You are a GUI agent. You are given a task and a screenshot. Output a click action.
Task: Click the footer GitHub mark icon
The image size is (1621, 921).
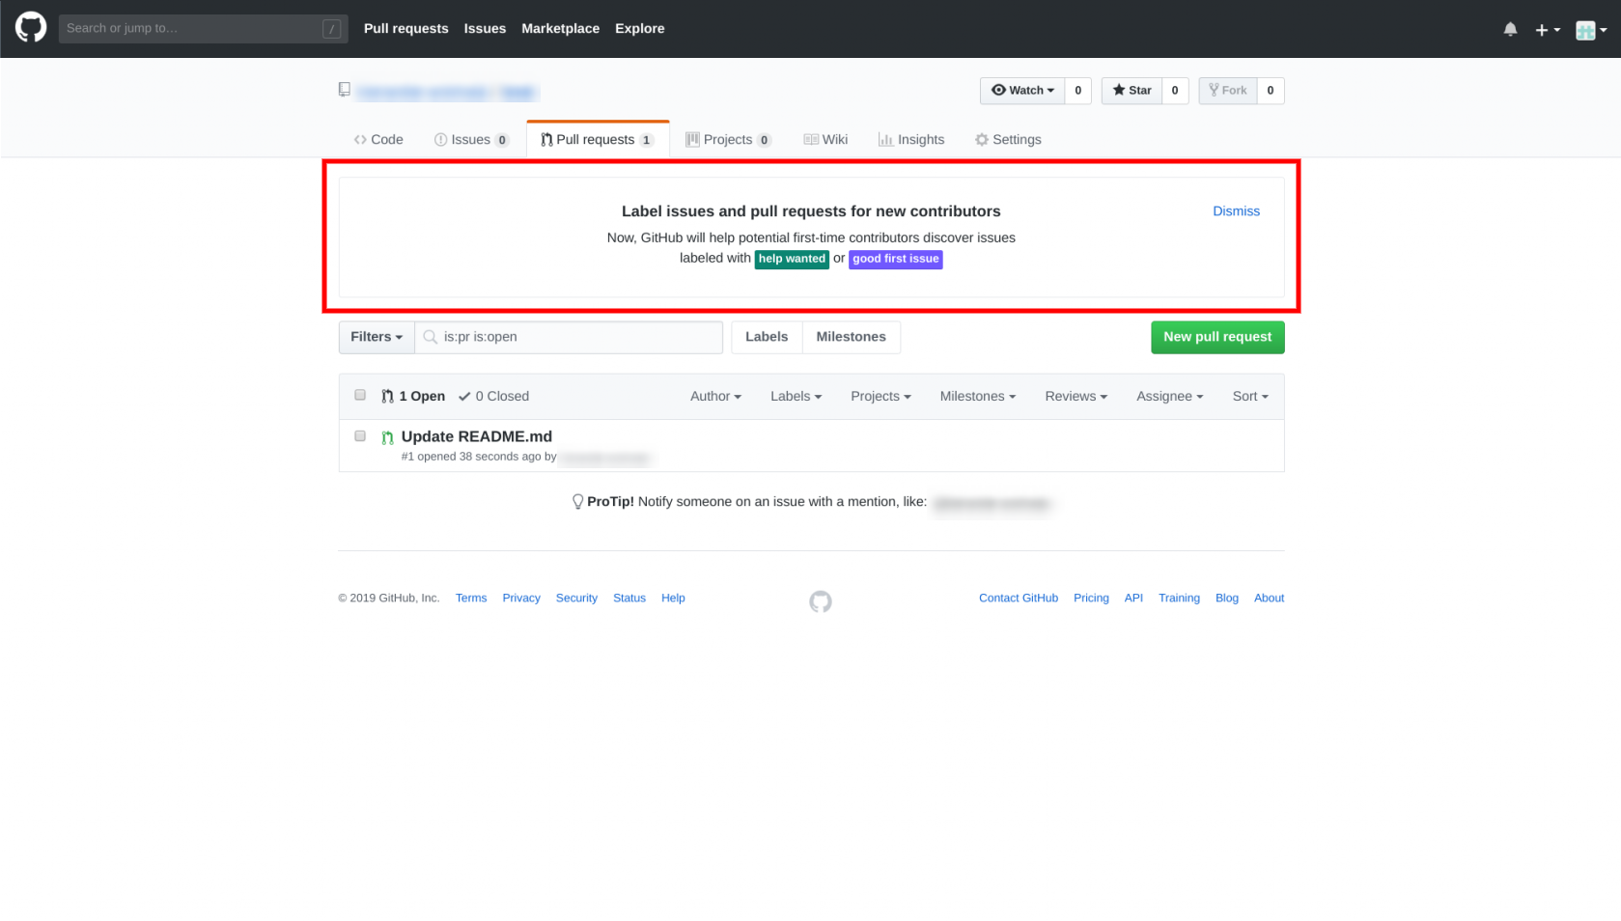tap(821, 601)
